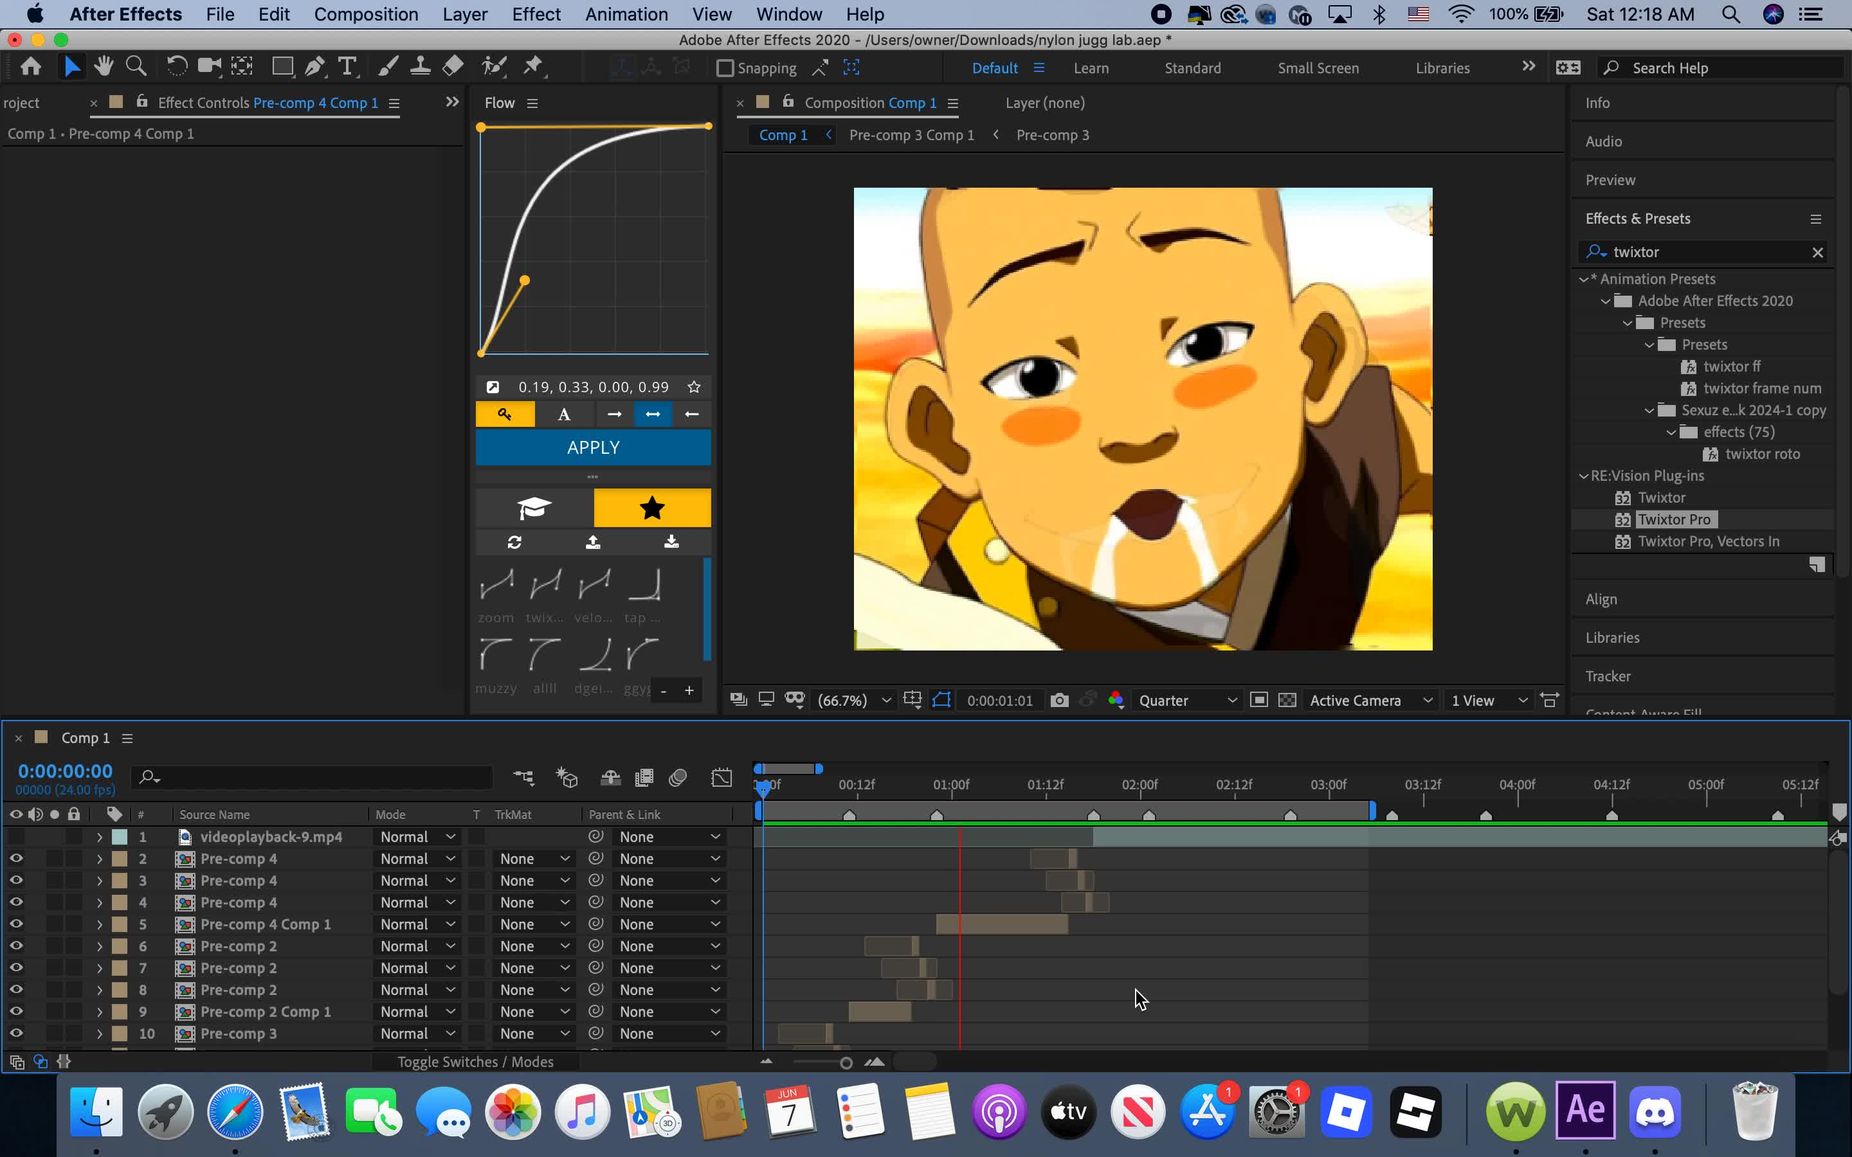Open the Graph Editor timeline button
Viewport: 1852px width, 1157px height.
[721, 778]
